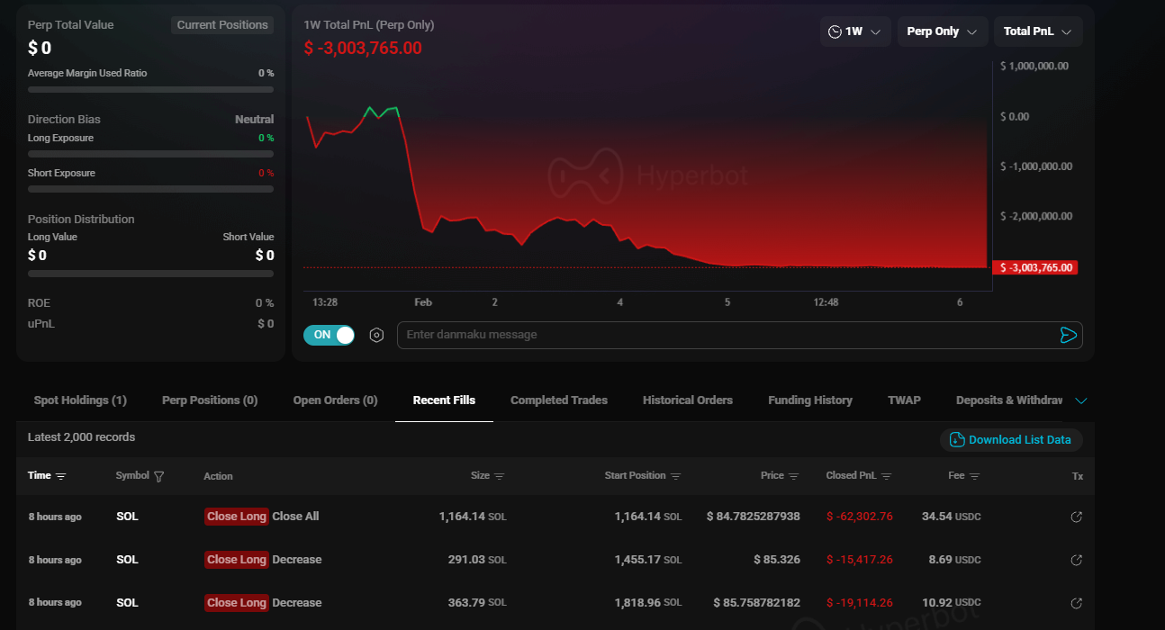Toggle the danmaku ON switch off

coord(329,335)
